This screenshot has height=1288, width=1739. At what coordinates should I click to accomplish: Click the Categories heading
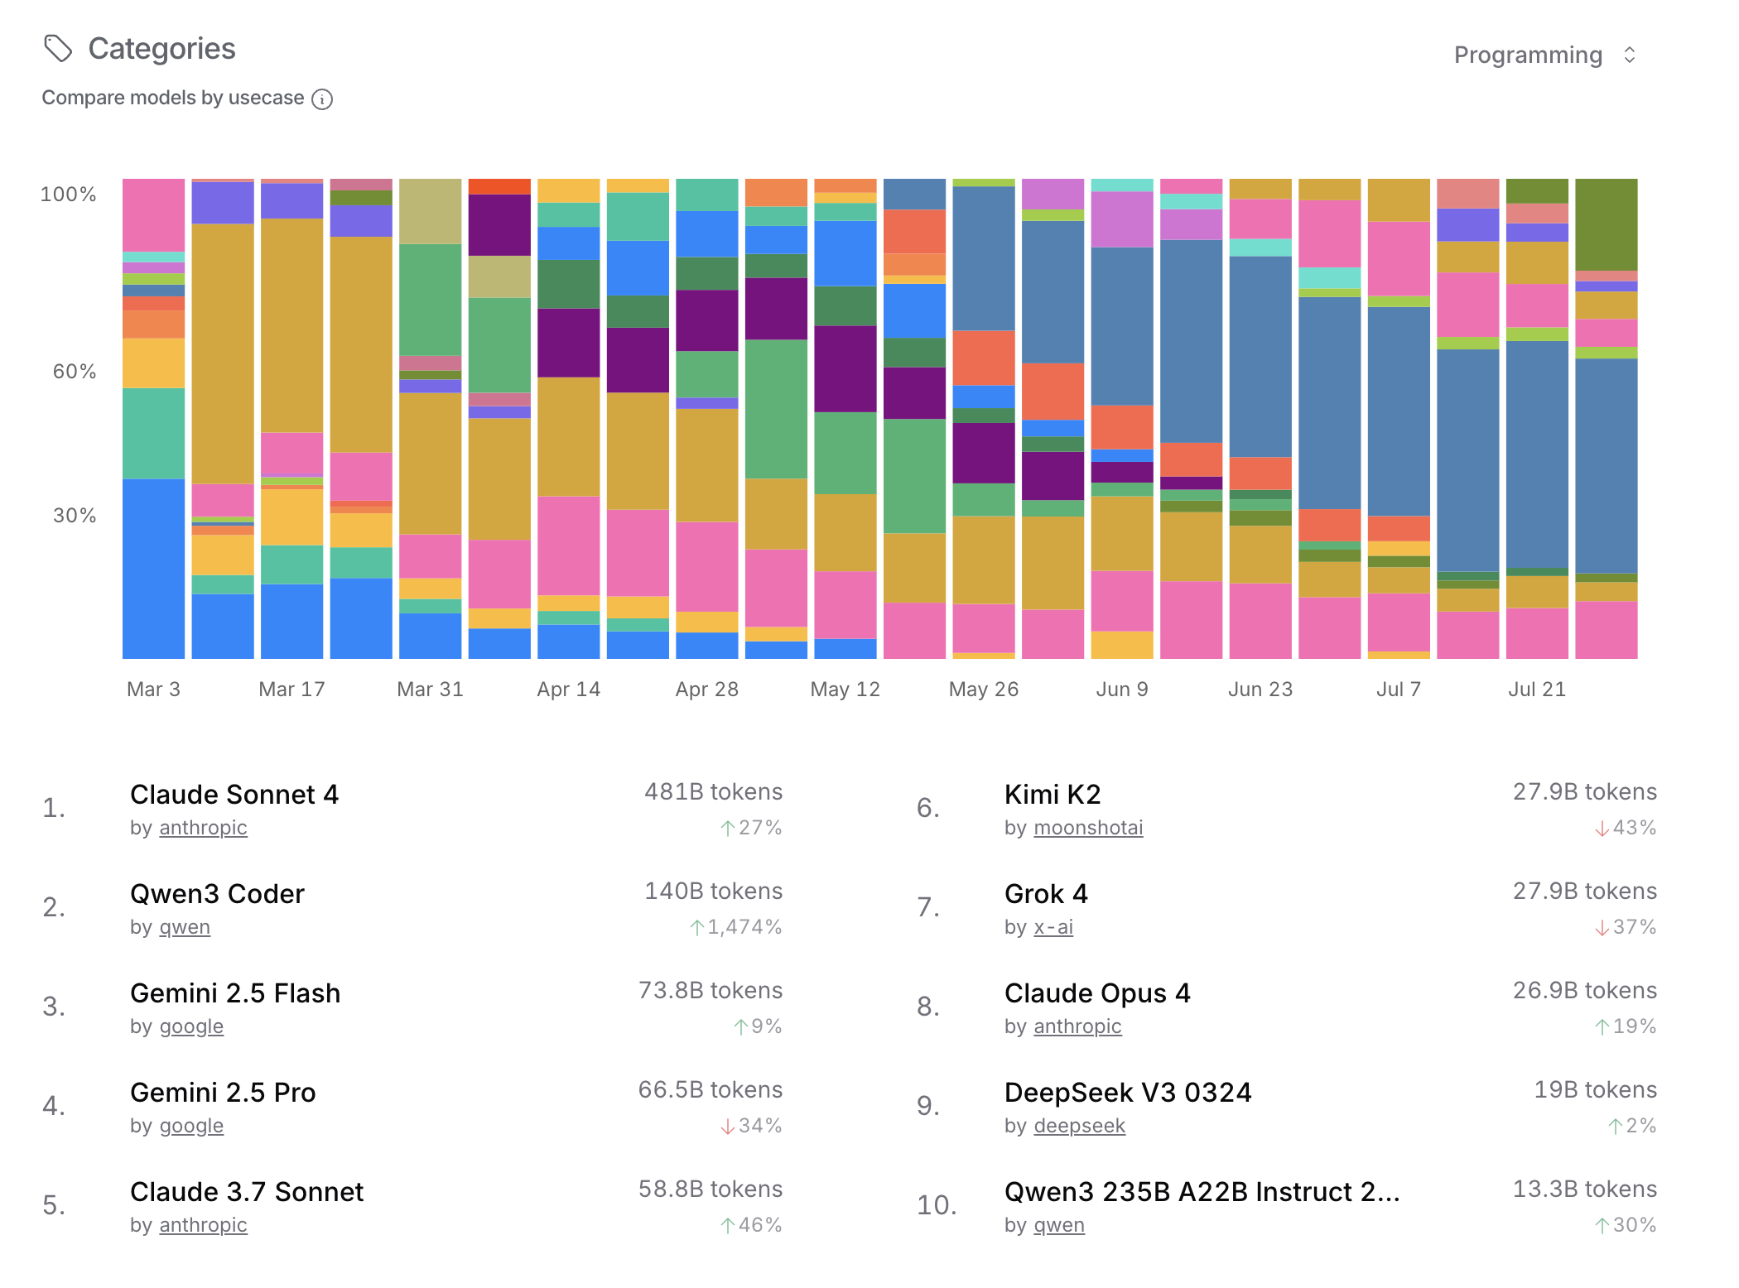[x=161, y=49]
